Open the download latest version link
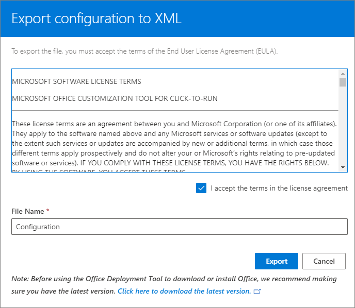 [184, 291]
